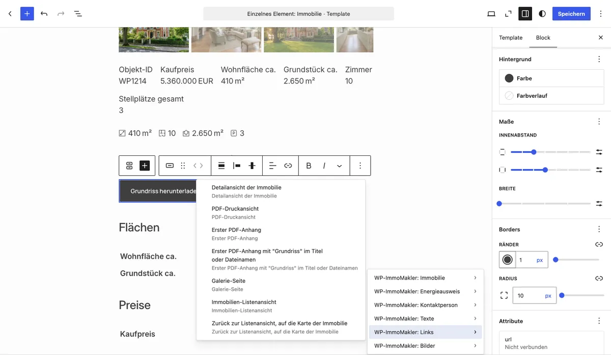
Task: Add a new button via black plus
Action: pyautogui.click(x=145, y=166)
